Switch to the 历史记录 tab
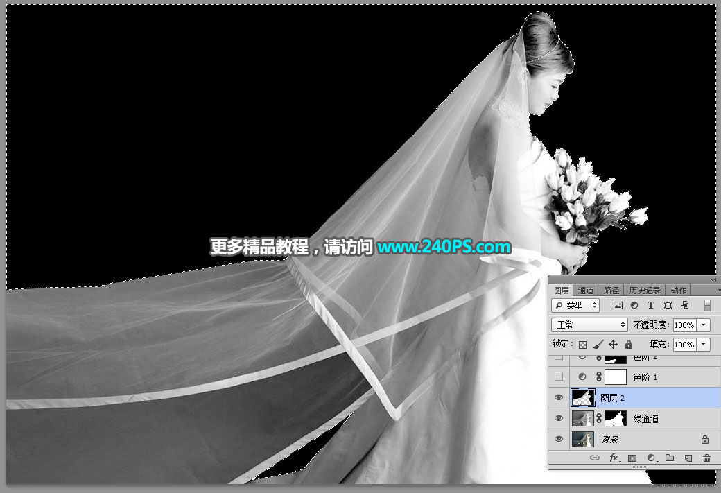Screen dimensions: 721x493 click(x=645, y=291)
